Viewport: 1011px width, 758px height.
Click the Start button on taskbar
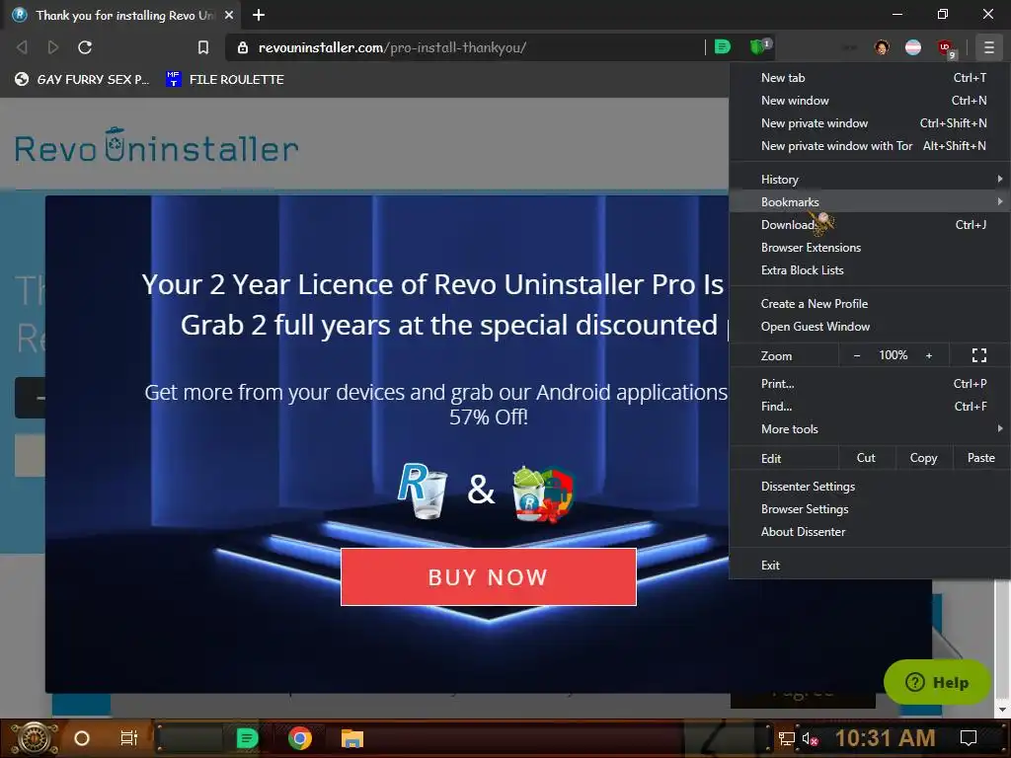click(35, 738)
